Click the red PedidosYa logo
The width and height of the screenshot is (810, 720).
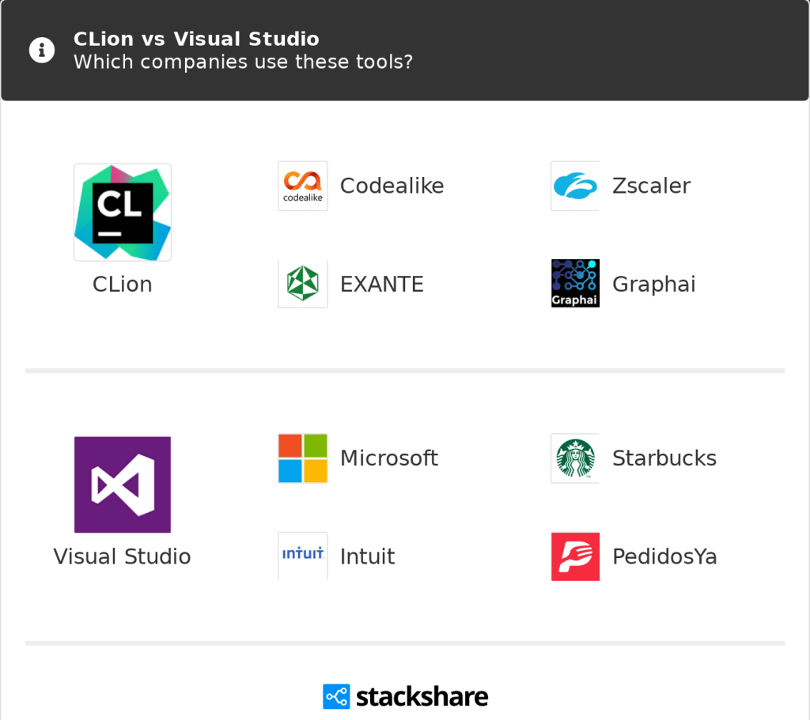coord(575,556)
